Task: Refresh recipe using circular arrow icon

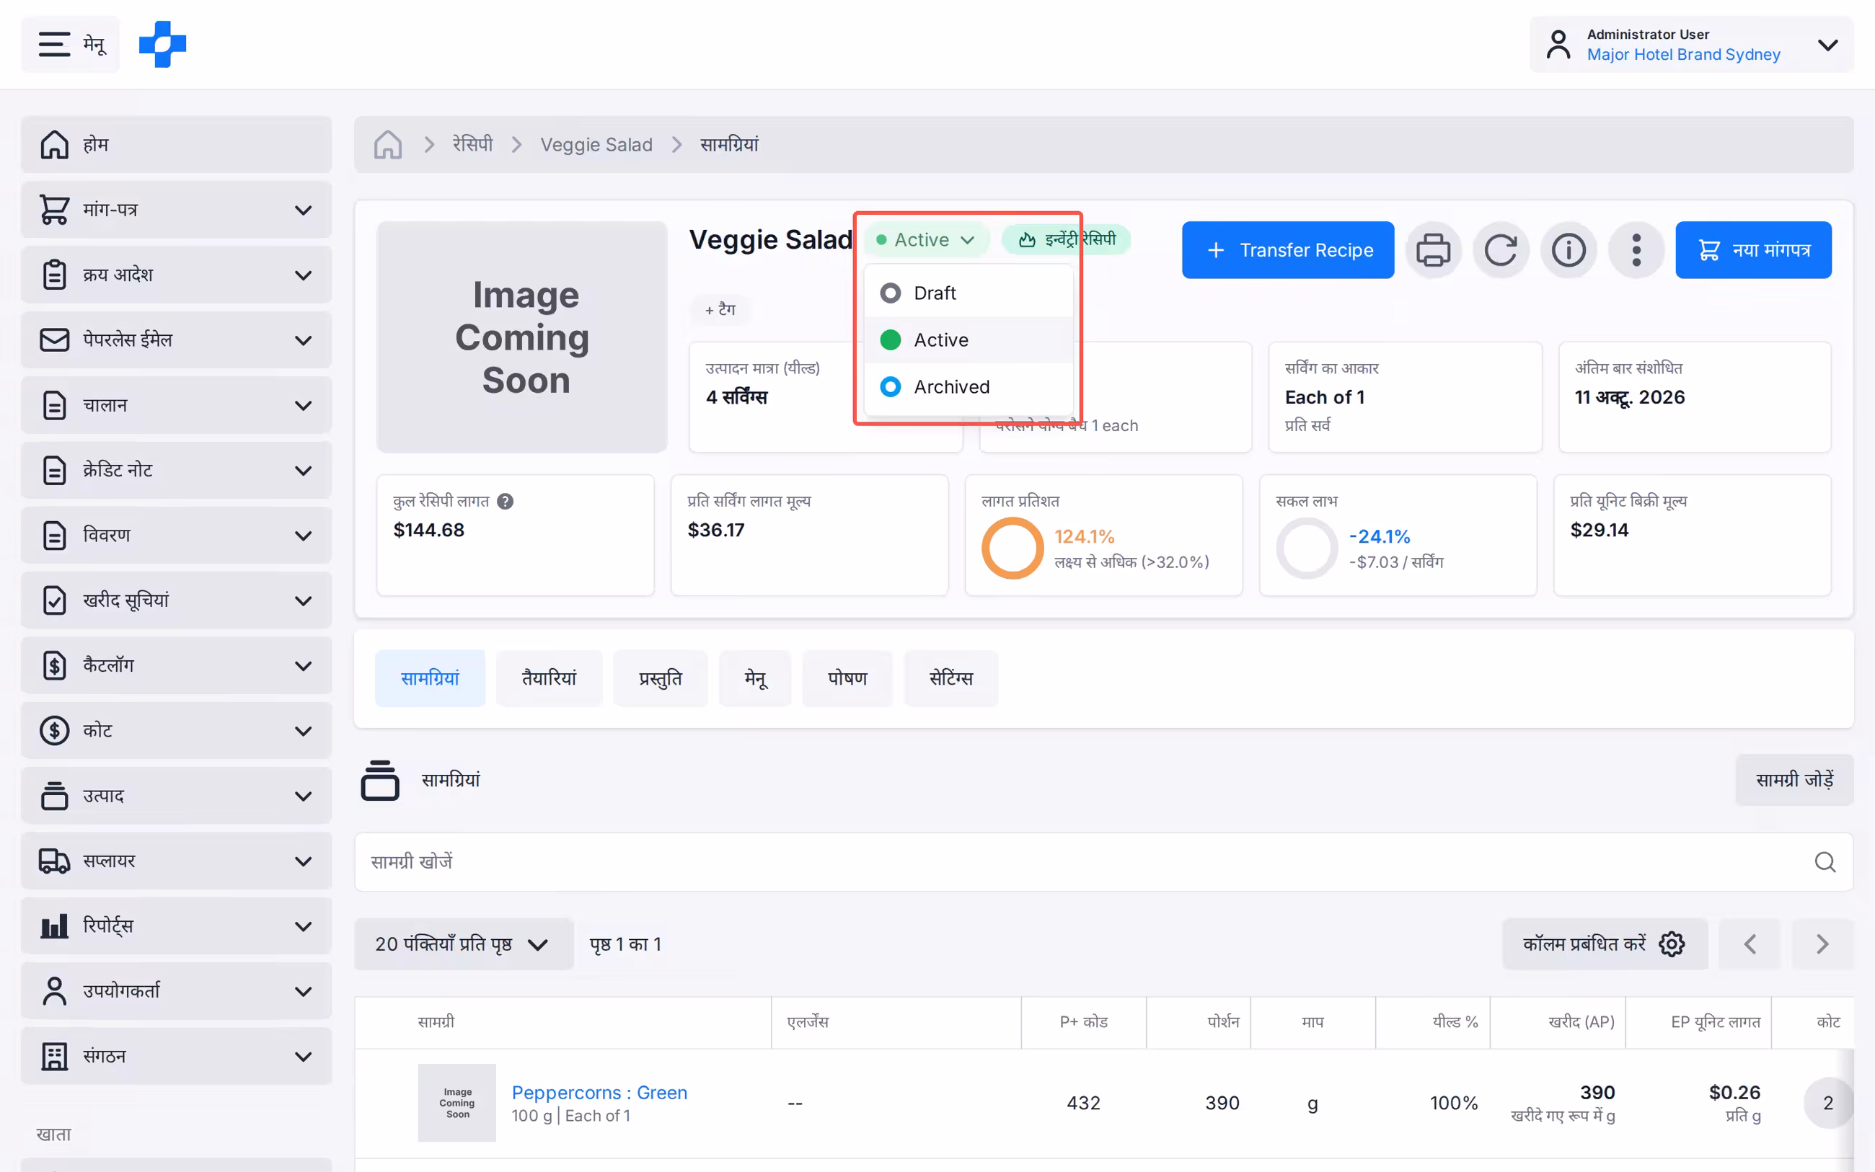Action: coord(1501,250)
